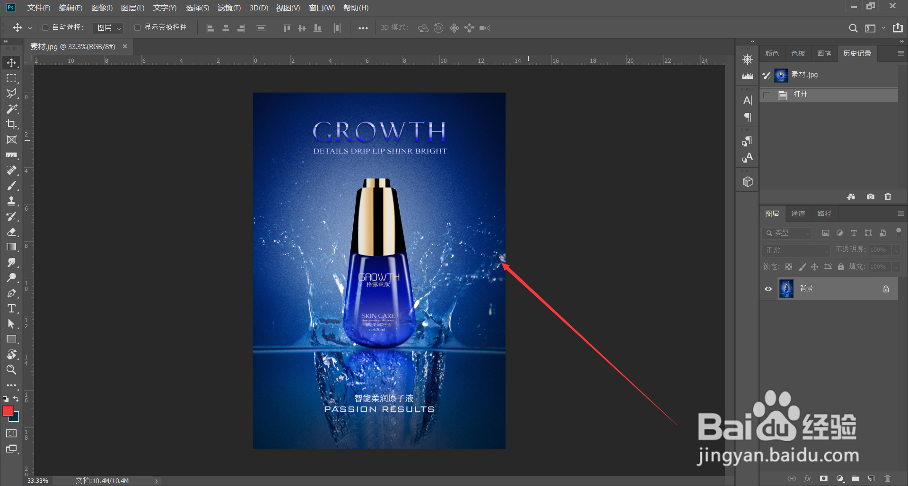Select the Pen tool
Viewport: 908px width, 486px height.
[11, 293]
